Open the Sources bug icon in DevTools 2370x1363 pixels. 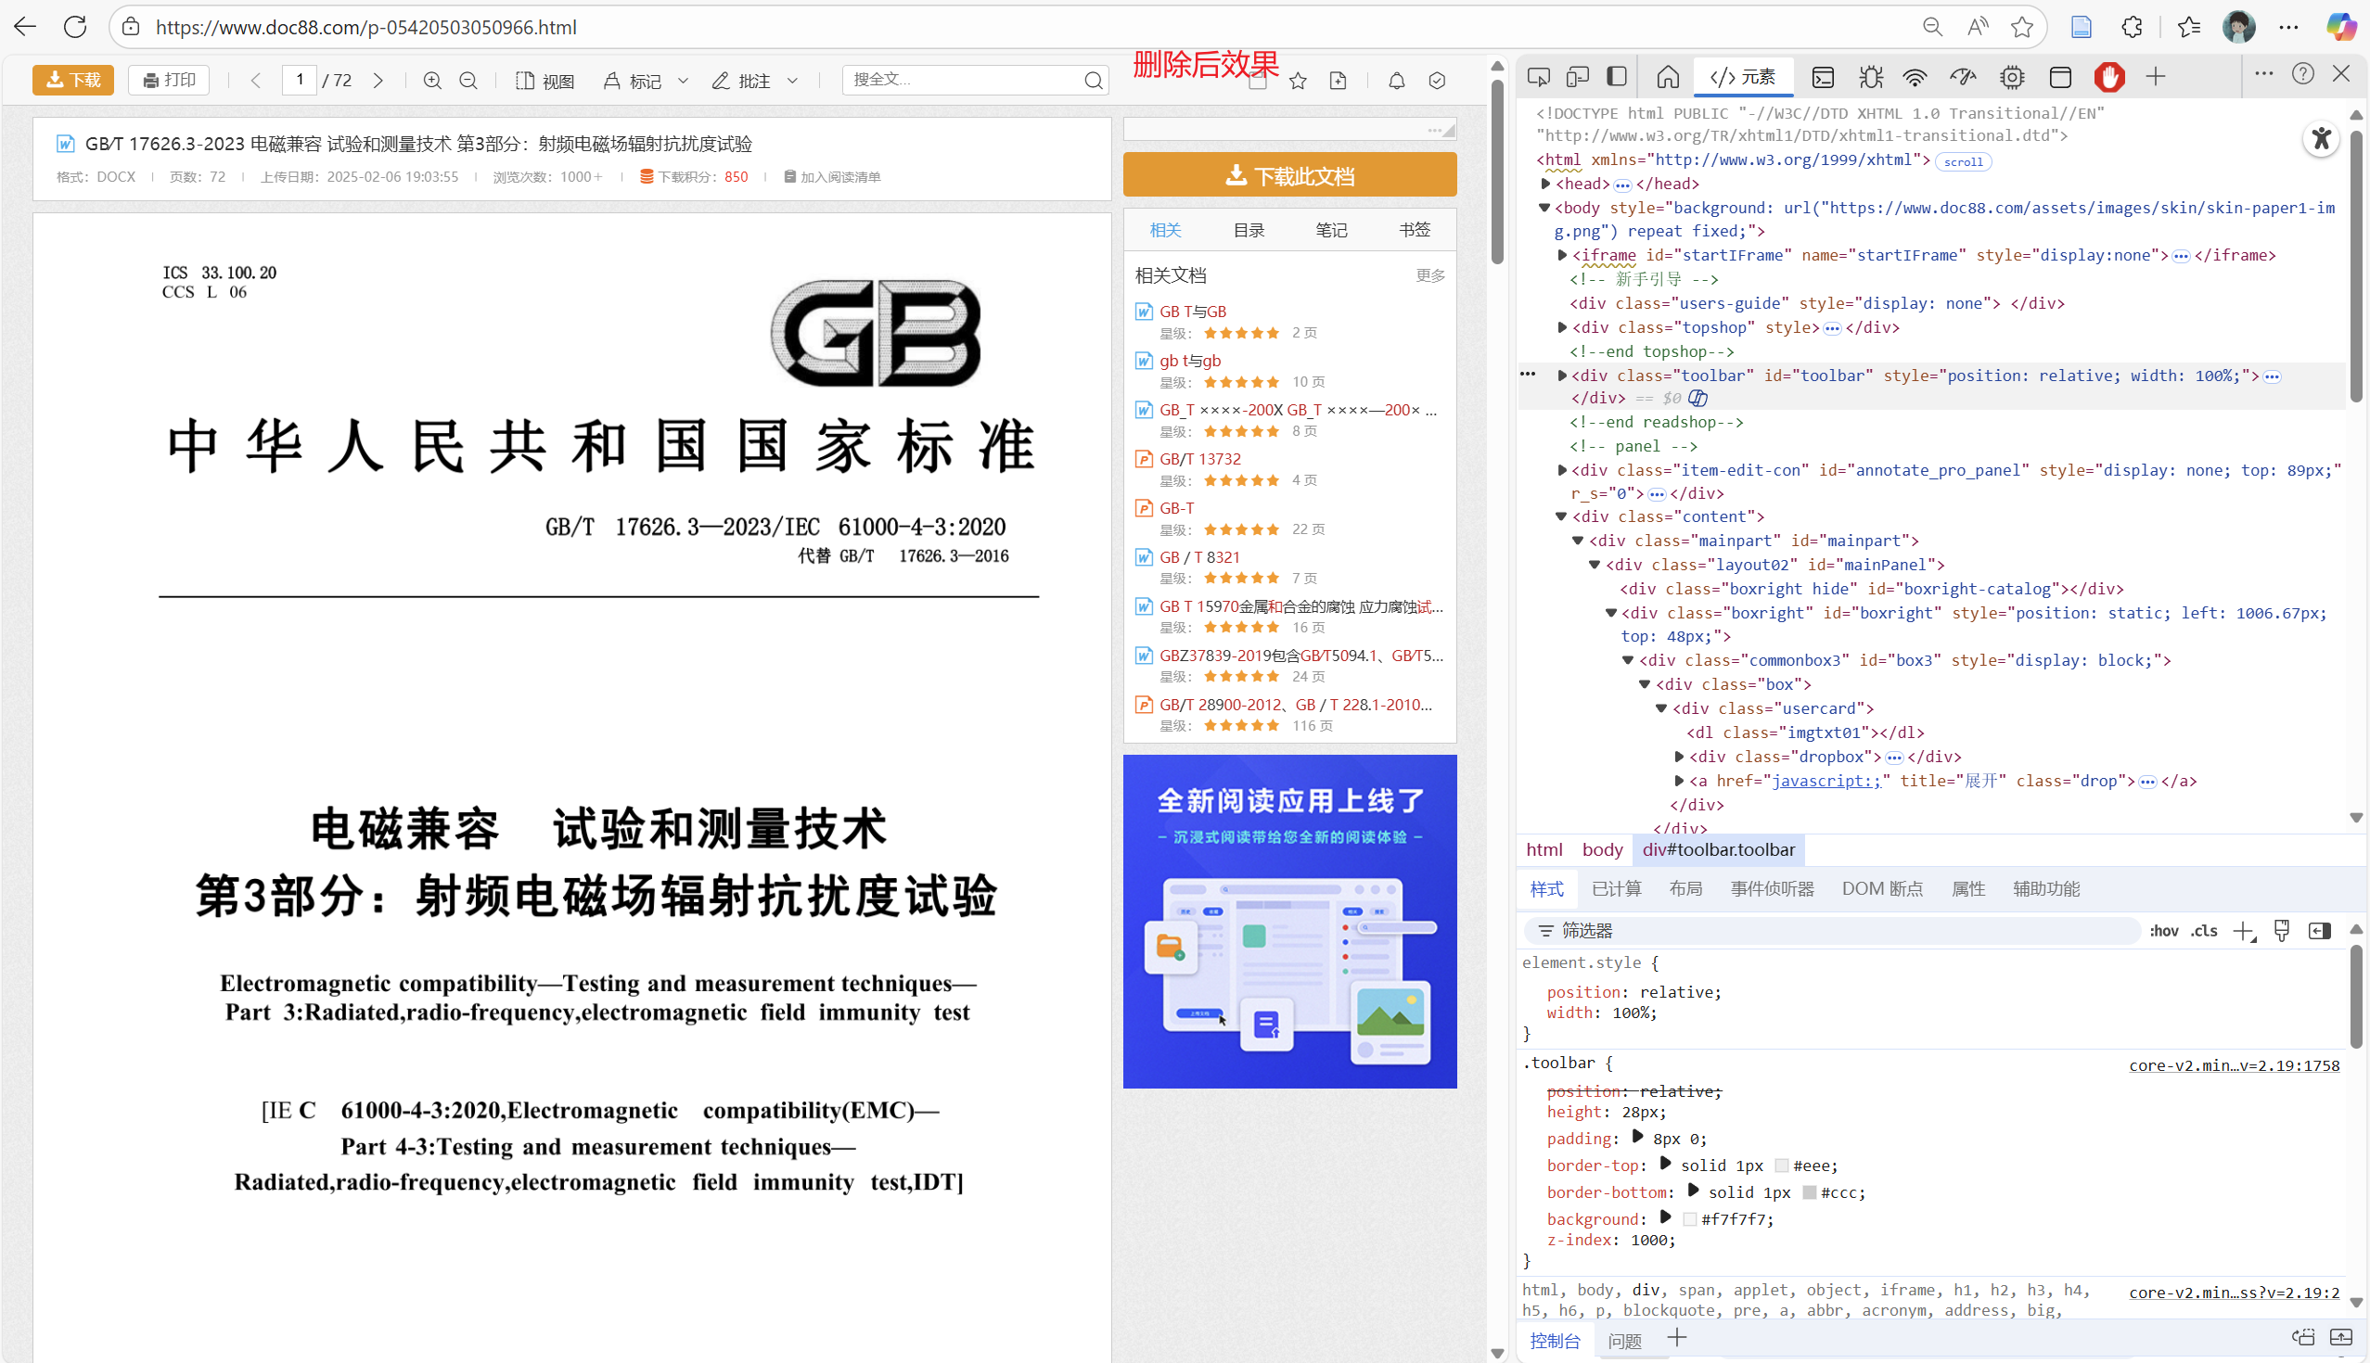tap(1871, 77)
